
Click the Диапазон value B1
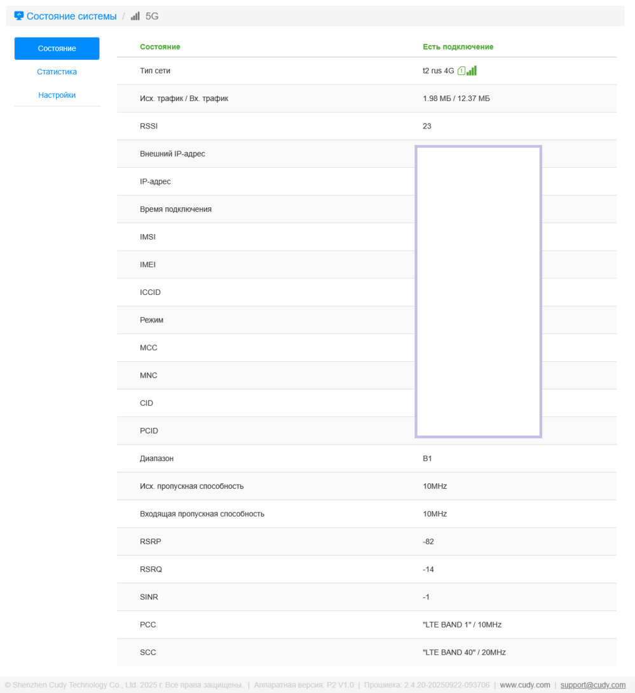coord(427,458)
